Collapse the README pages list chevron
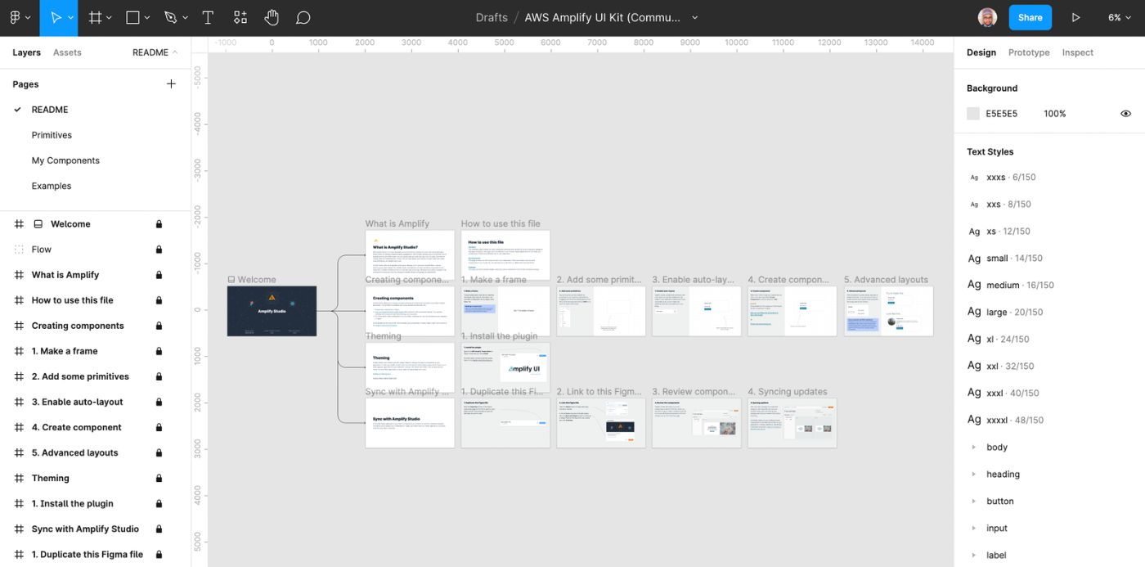Screen dimensions: 1145x567 [174, 52]
